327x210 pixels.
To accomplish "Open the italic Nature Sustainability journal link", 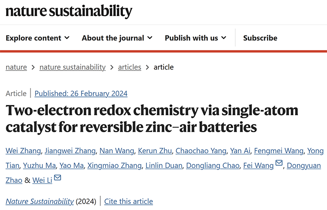I will 40,201.
